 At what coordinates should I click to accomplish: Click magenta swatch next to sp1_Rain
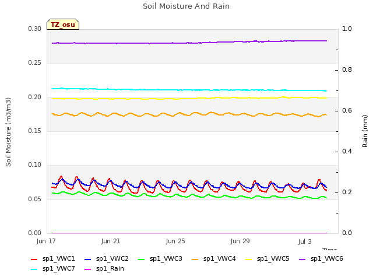tap(88, 269)
